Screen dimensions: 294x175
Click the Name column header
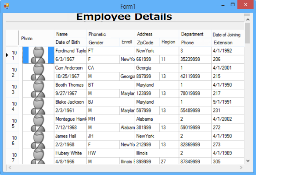point(70,34)
